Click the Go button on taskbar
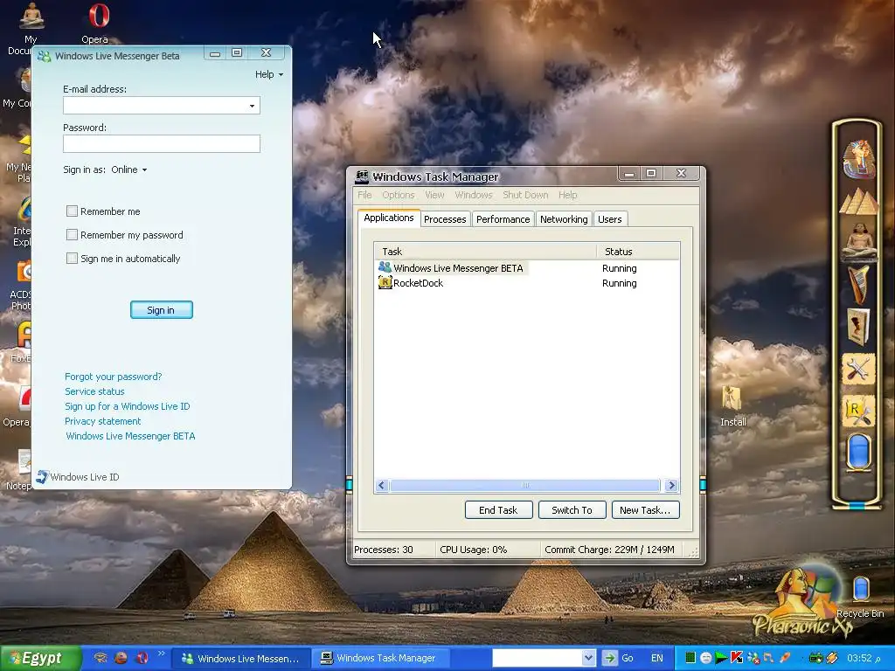The image size is (895, 671). pos(618,658)
